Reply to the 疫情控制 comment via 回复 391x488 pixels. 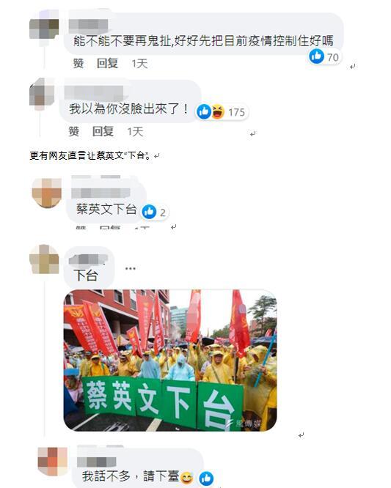(x=107, y=64)
